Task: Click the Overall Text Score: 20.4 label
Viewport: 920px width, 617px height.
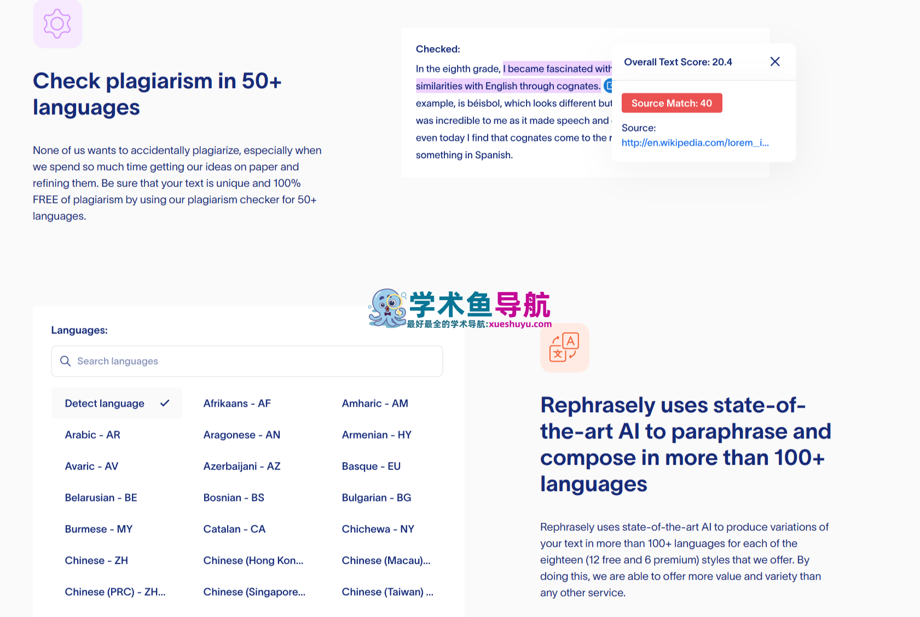Action: tap(678, 62)
